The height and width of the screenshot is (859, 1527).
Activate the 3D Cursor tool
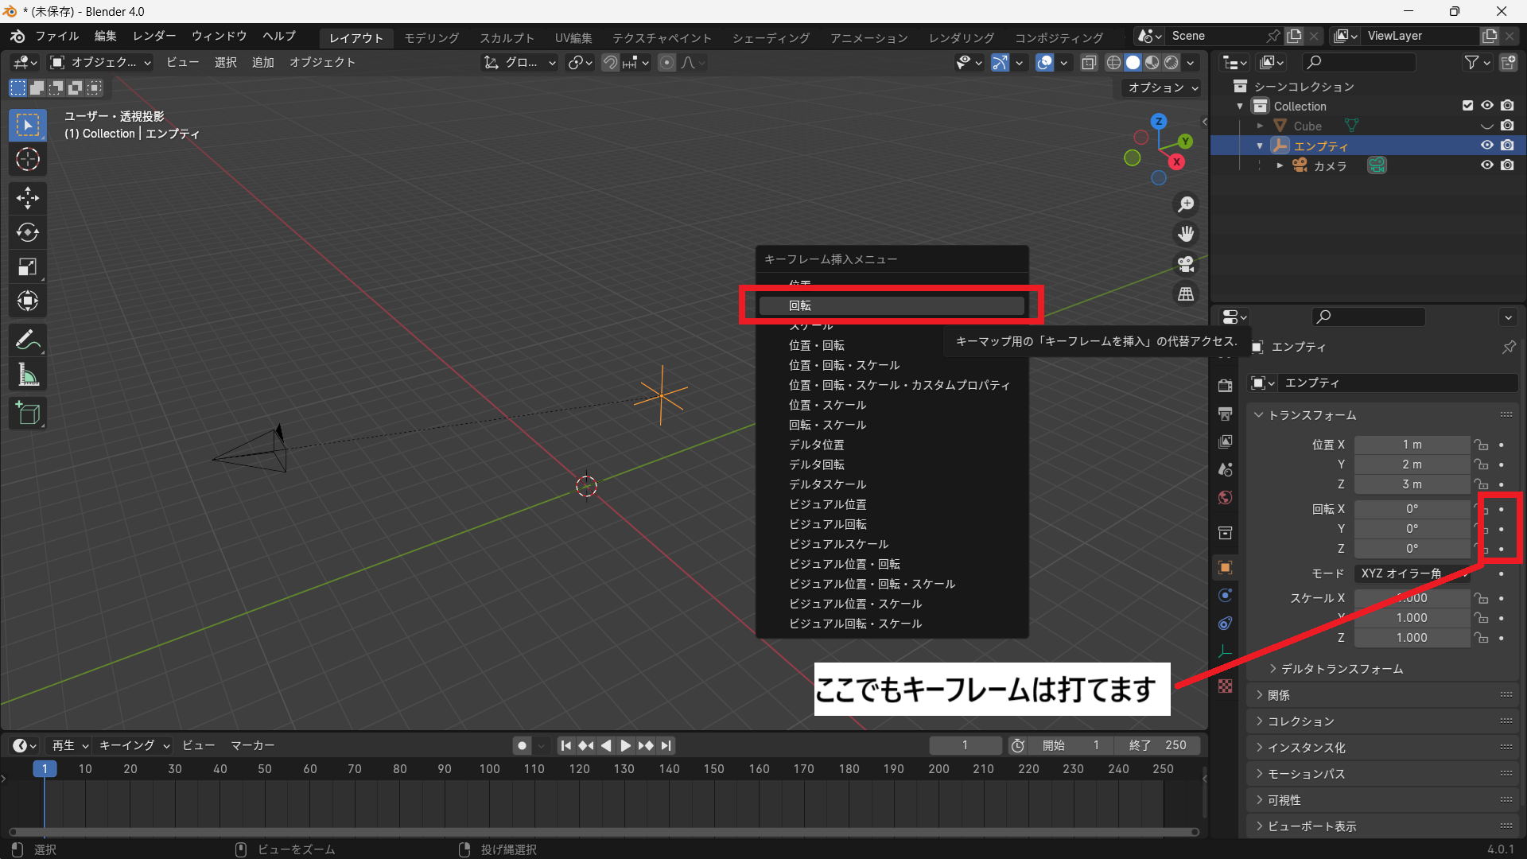(x=28, y=160)
